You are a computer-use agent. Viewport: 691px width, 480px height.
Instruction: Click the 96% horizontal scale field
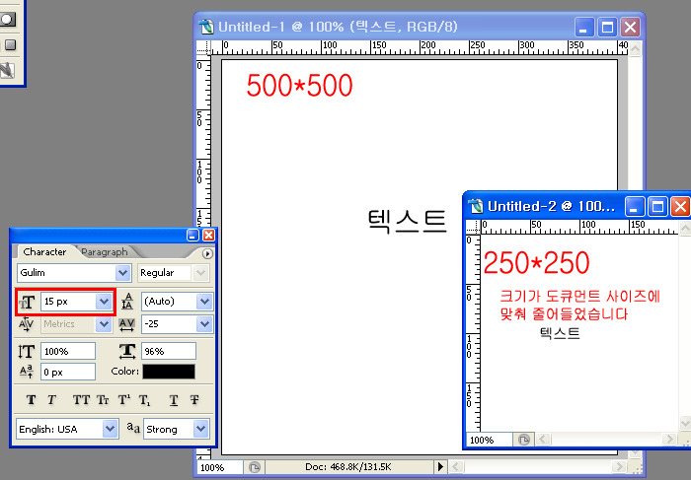point(169,351)
